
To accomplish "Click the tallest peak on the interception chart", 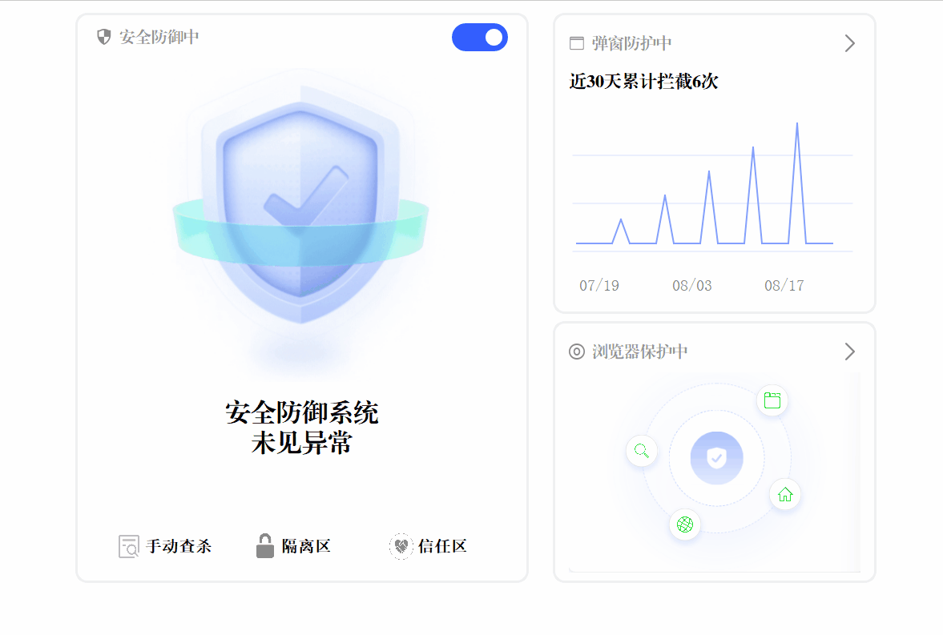I will (x=797, y=124).
